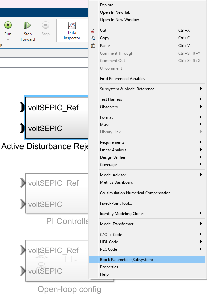This screenshot has width=207, height=297.
Task: Click the Copy icon in context menu
Action: pos(93,38)
